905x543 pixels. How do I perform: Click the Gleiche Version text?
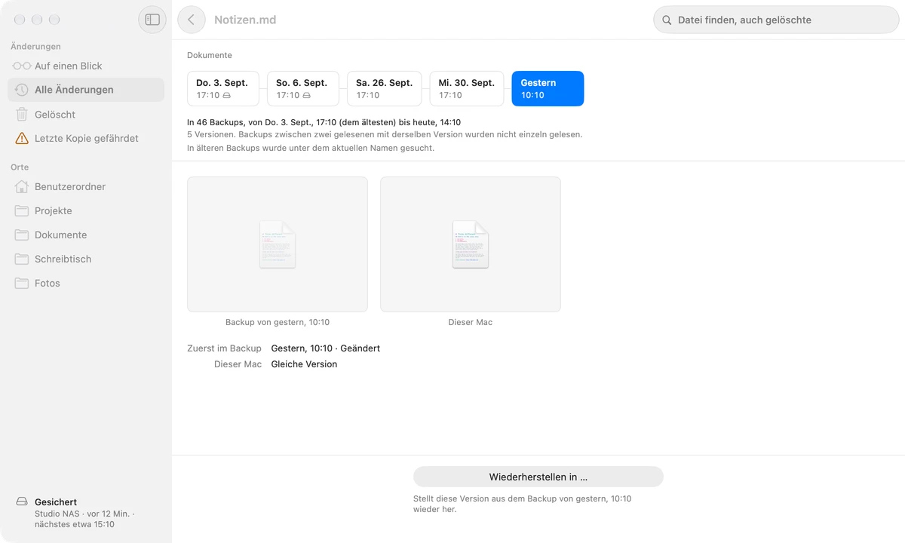[304, 364]
